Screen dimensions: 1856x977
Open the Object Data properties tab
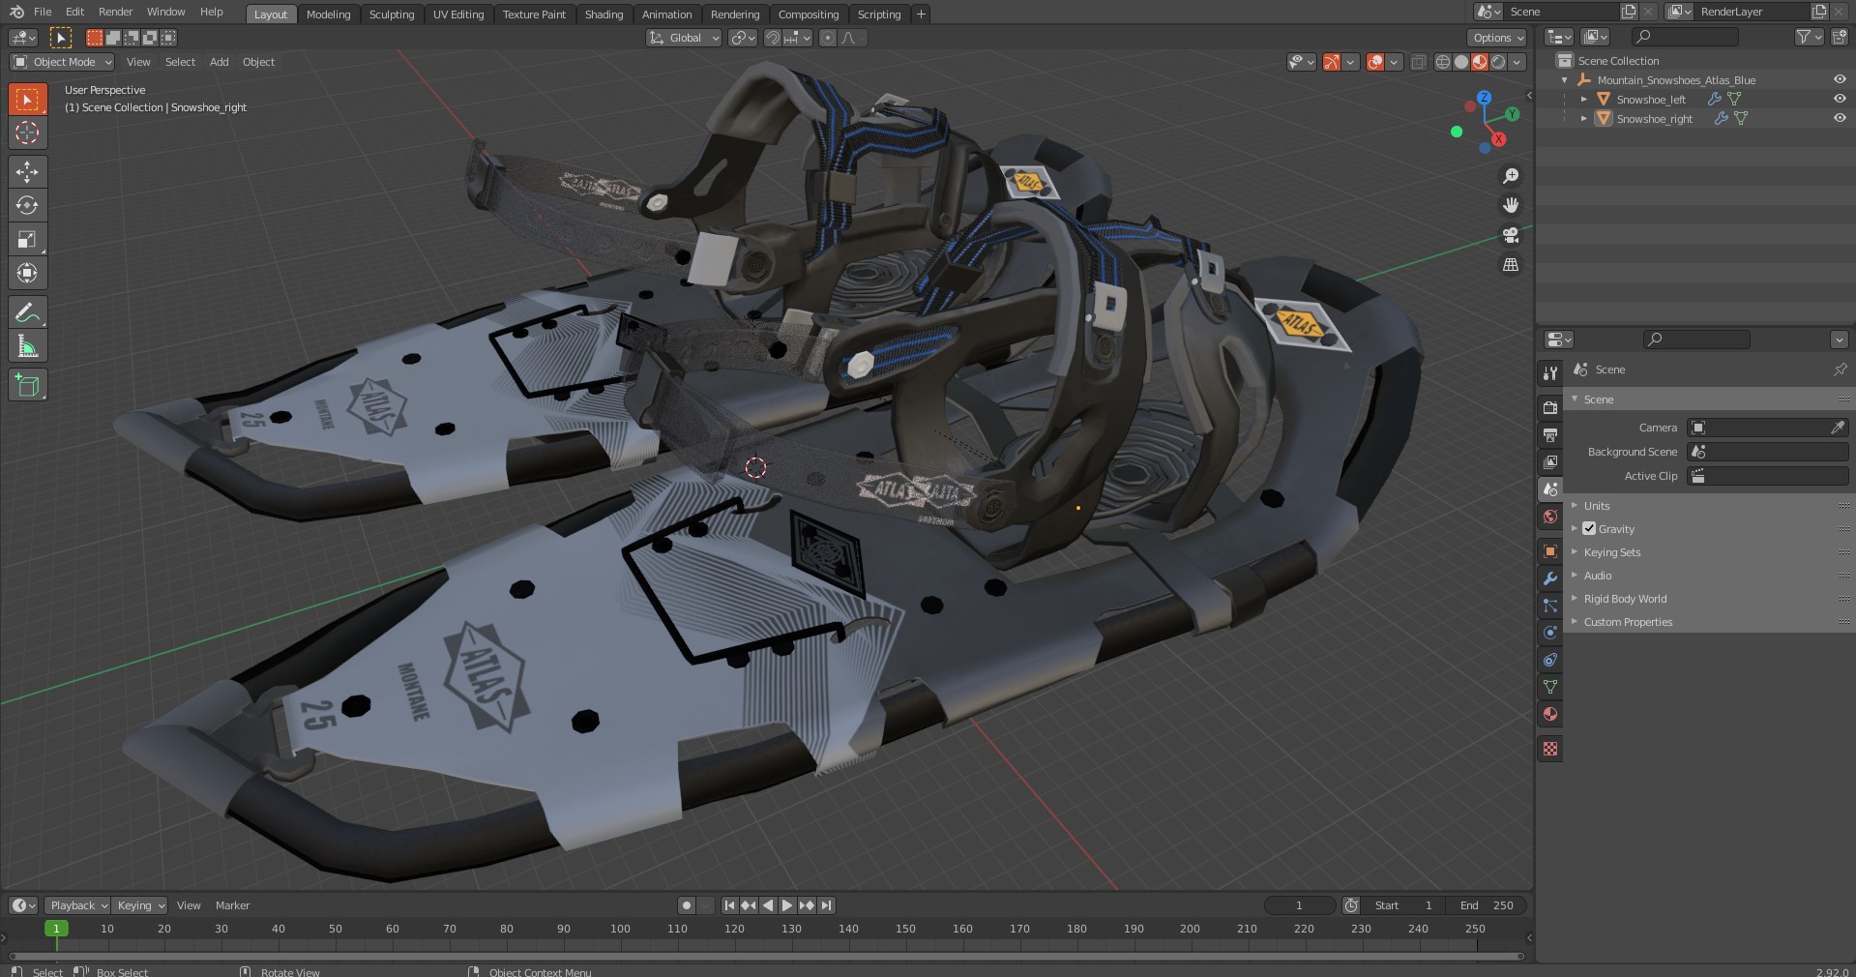(1550, 687)
